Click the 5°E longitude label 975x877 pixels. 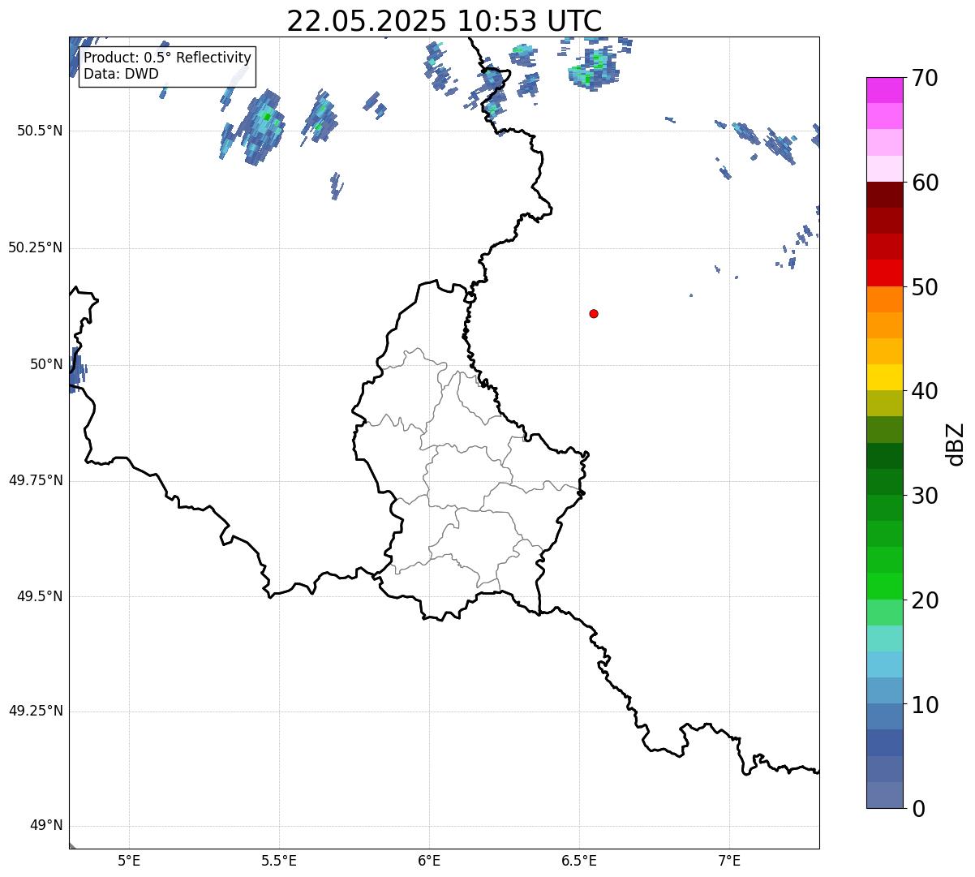pos(129,861)
